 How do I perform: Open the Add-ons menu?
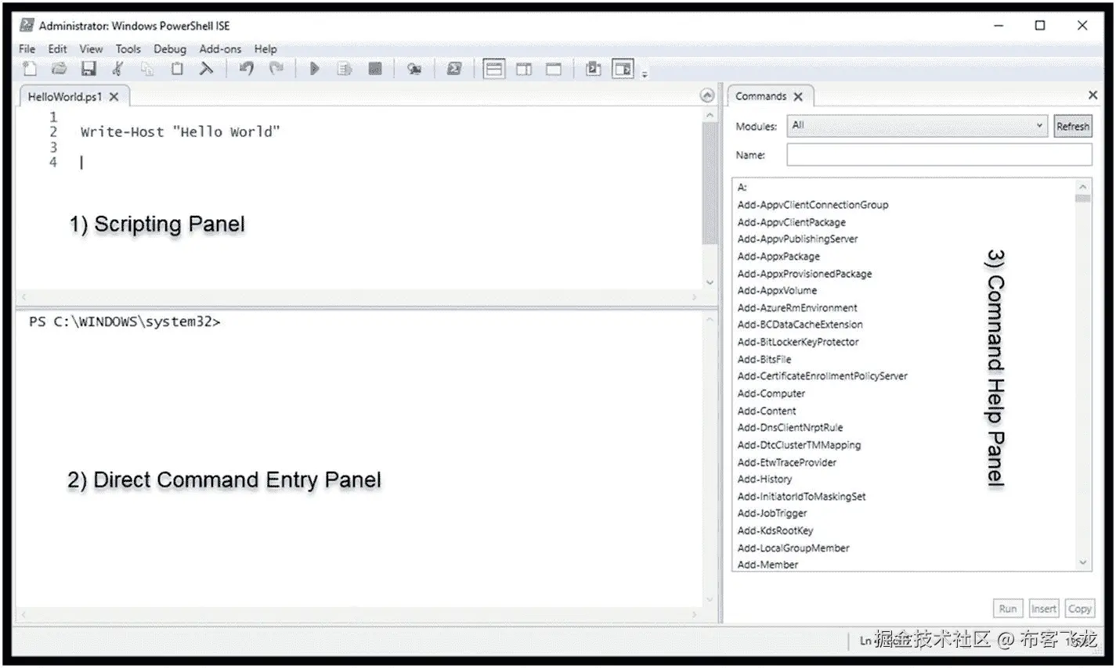pos(220,48)
